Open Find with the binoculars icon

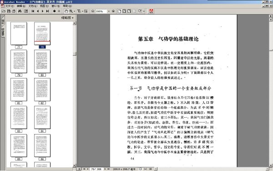[x=20, y=11]
